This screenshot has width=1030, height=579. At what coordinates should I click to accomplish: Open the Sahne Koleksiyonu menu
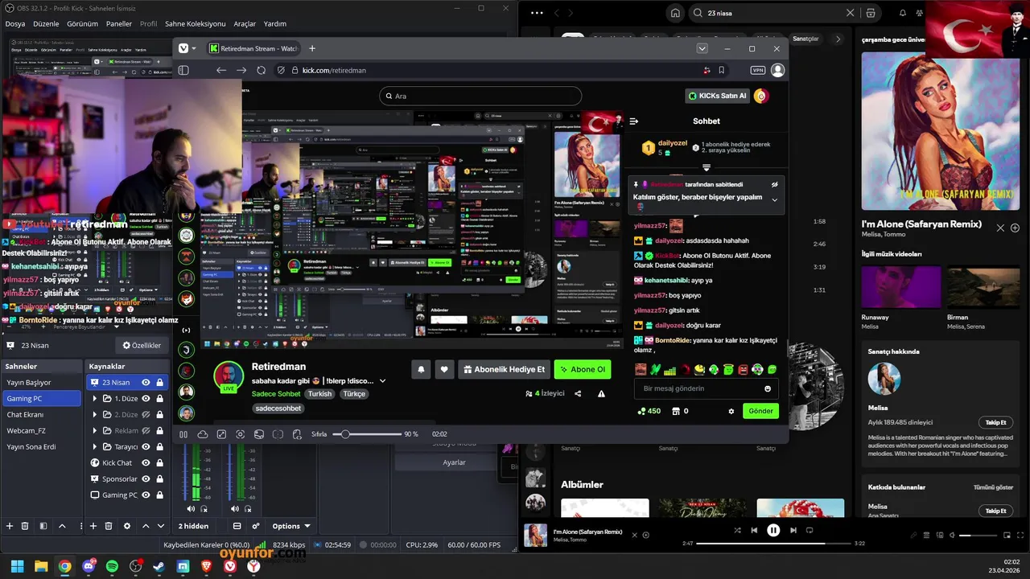click(x=196, y=23)
